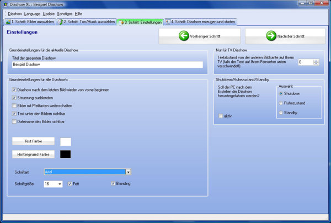
Task: Switch to tab 1. Schritt: Bilder auswählen
Action: 30,22
